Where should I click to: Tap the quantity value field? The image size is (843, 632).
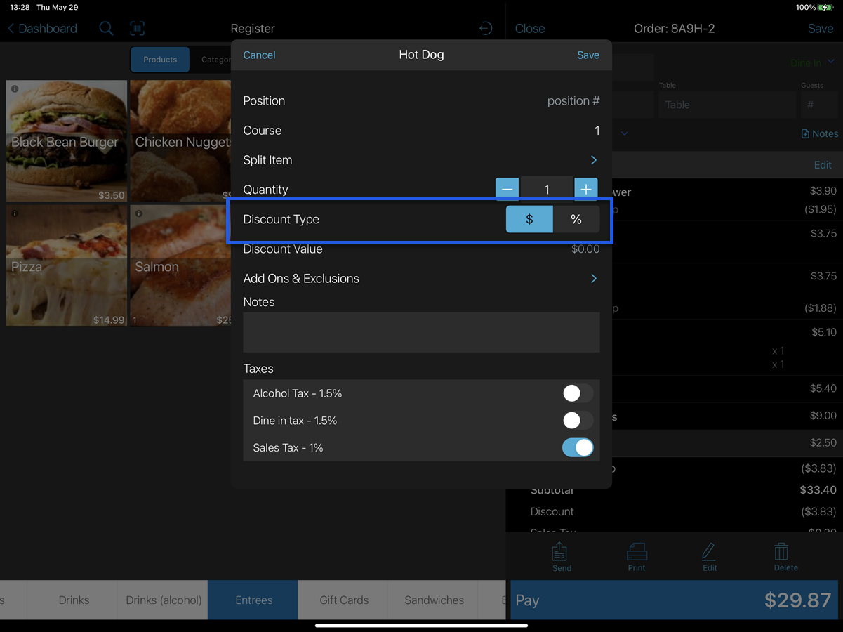[547, 190]
